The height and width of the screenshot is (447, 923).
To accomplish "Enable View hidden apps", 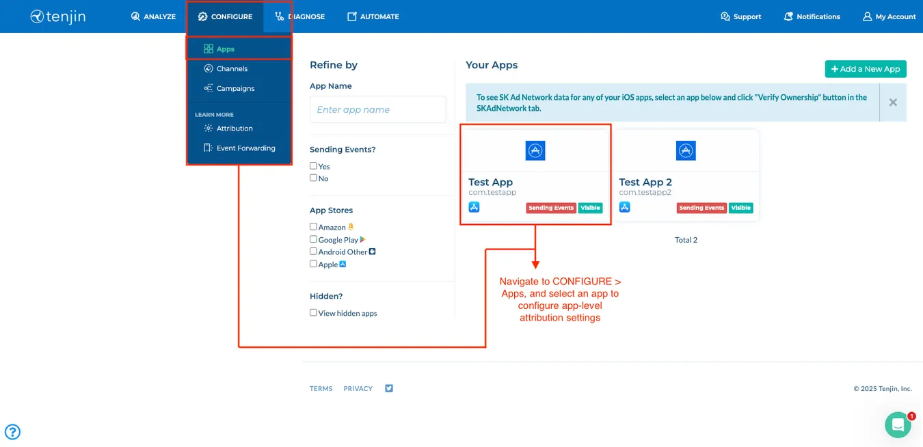I will click(x=313, y=312).
